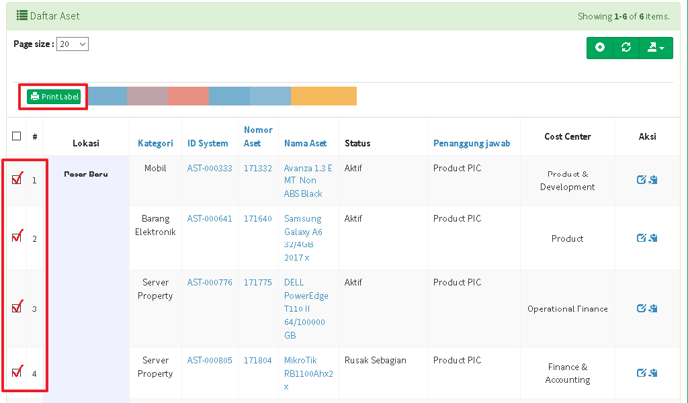
Task: Edit the Samsung Galaxy A6 asset
Action: [x=641, y=238]
